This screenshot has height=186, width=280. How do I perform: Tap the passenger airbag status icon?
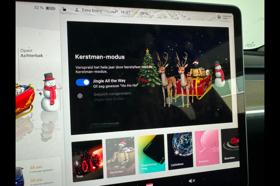pos(219,17)
